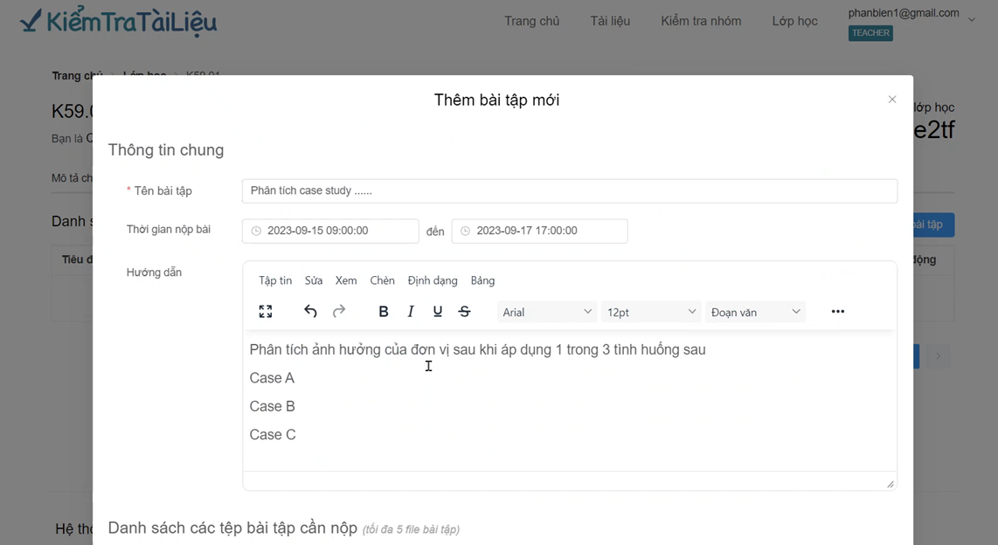Click the TEACHER role badge

coord(870,33)
